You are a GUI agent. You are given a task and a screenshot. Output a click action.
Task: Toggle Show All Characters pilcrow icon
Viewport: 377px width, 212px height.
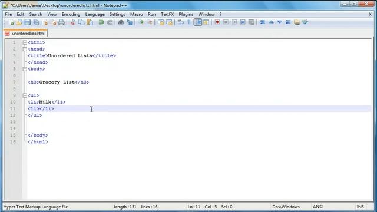click(189, 22)
